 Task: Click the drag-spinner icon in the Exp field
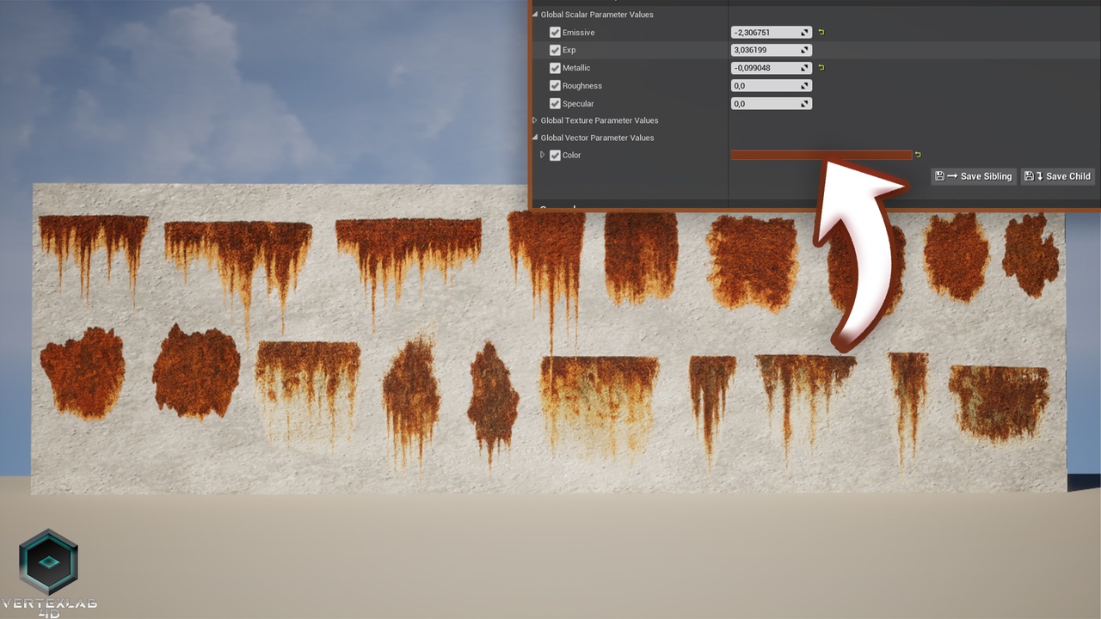[805, 50]
